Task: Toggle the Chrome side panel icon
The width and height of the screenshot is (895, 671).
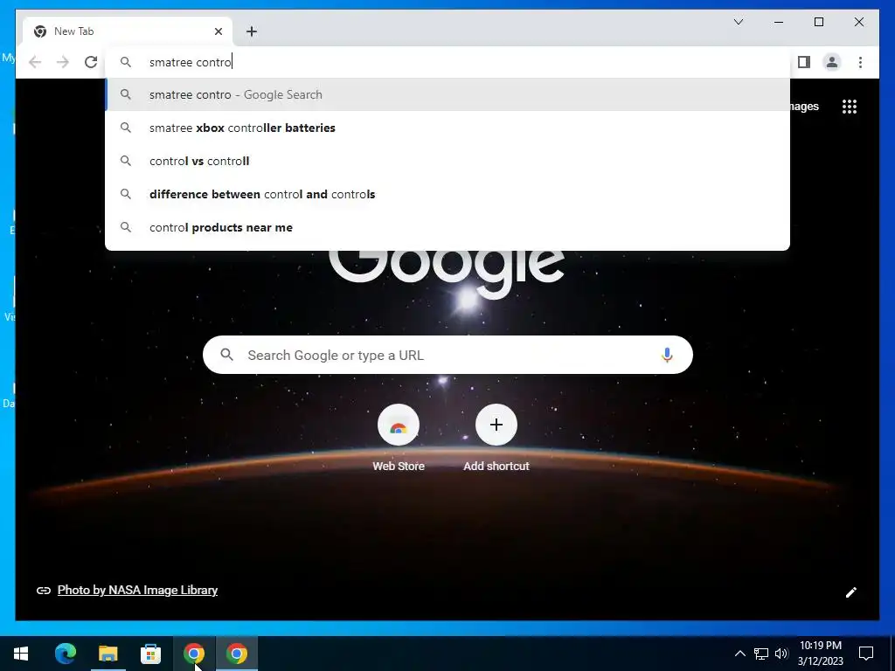Action: (804, 62)
